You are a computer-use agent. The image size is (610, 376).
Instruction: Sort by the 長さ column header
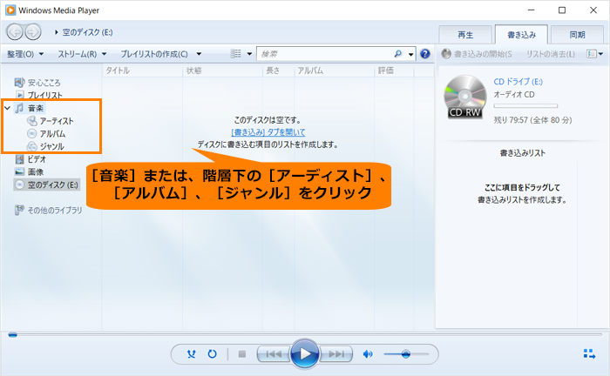tap(272, 70)
